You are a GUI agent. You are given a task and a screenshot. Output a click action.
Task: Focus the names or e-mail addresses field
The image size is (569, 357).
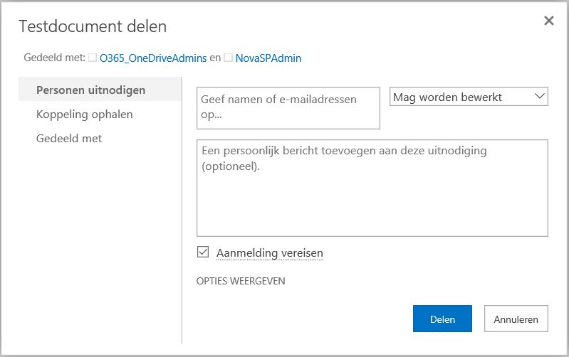click(x=288, y=108)
